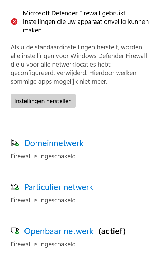Click the red error X icon

point(14,22)
